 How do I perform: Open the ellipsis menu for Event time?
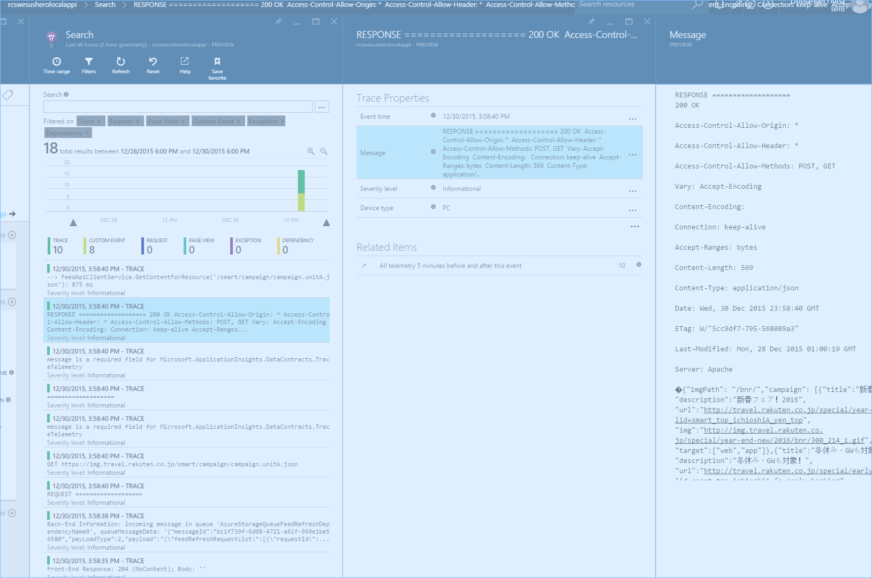pyautogui.click(x=632, y=119)
